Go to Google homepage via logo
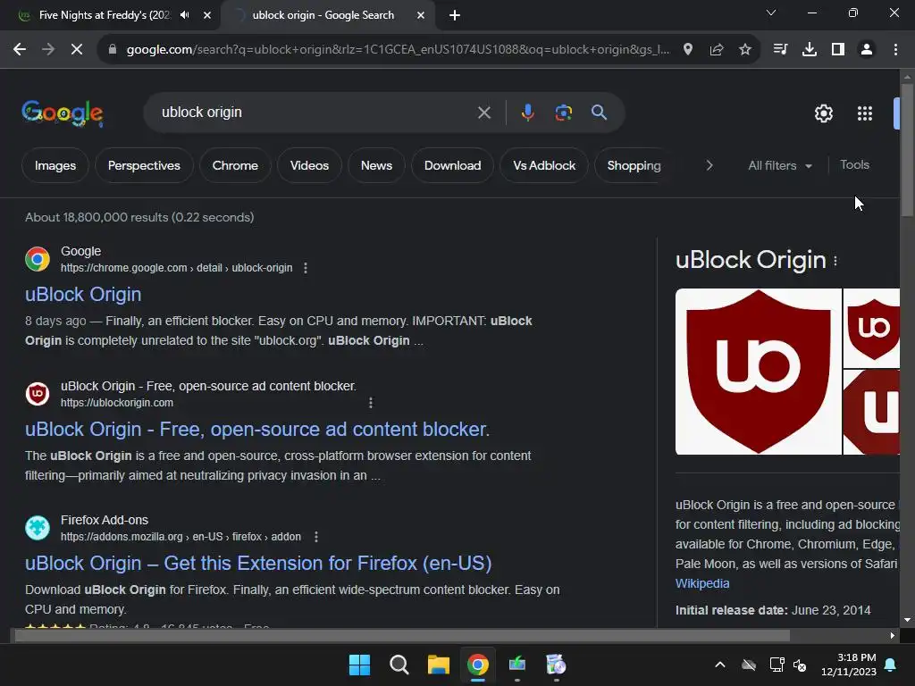The width and height of the screenshot is (915, 686). point(63,113)
